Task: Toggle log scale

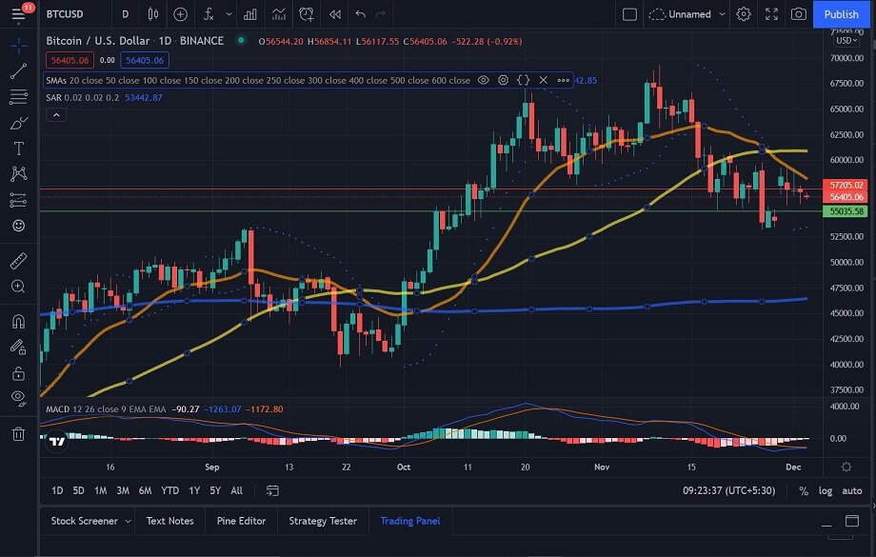Action: tap(826, 490)
